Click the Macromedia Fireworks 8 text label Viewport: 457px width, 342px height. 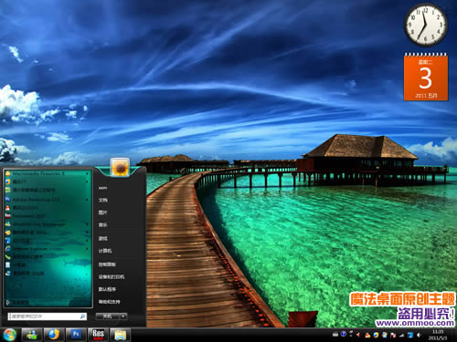(38, 173)
